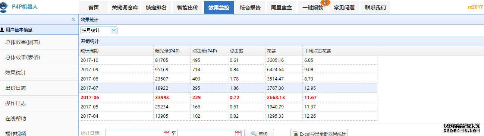484x136 pixels.
Task: Open the end date calendar picker icon
Action: (x=238, y=133)
